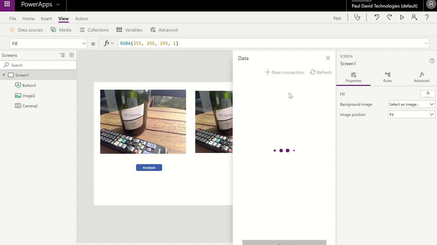This screenshot has width=437, height=245.
Task: Open the Fill color picker swatch
Action: coord(428,94)
